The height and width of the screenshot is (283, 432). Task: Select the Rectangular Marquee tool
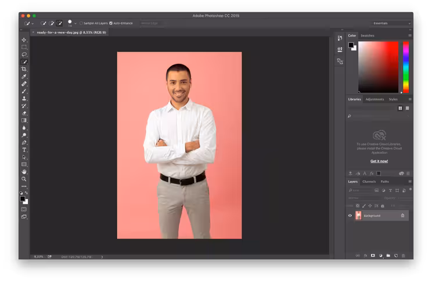click(24, 47)
